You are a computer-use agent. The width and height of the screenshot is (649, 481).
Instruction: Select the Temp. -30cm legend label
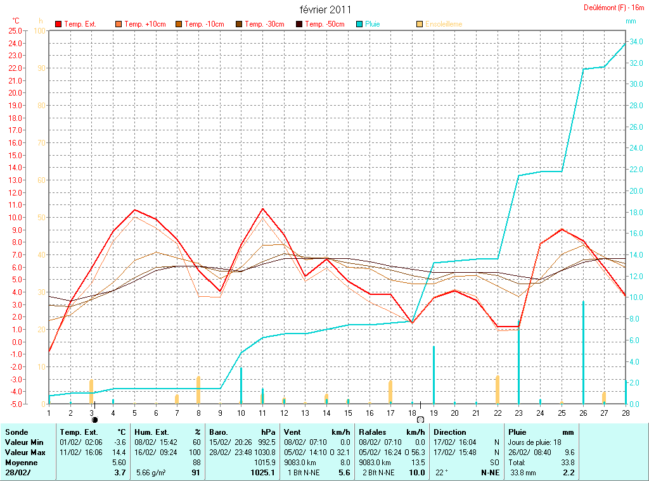tap(264, 24)
